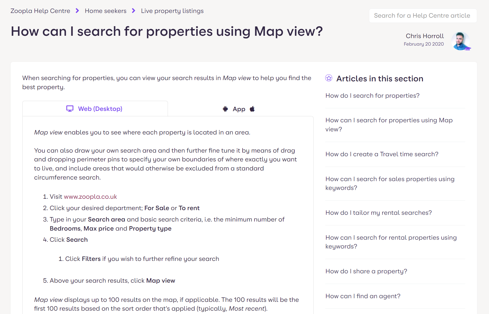The height and width of the screenshot is (314, 489).
Task: Click step 'Click Filters if you wish to further refine'
Action: 142,259
